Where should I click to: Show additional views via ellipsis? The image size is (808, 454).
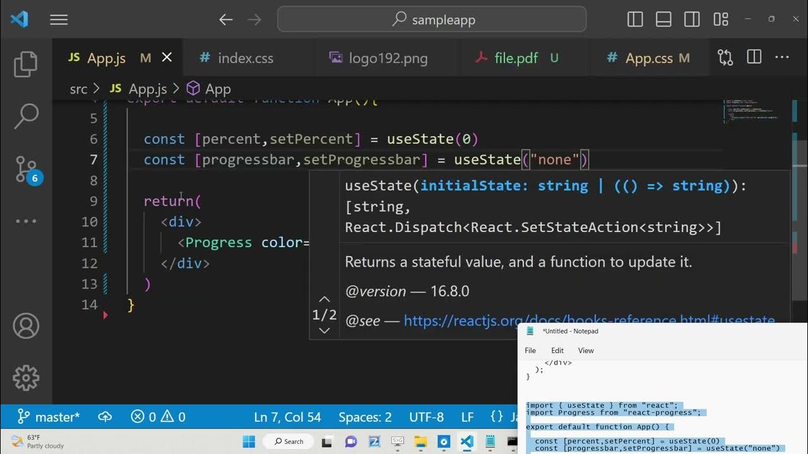point(26,221)
